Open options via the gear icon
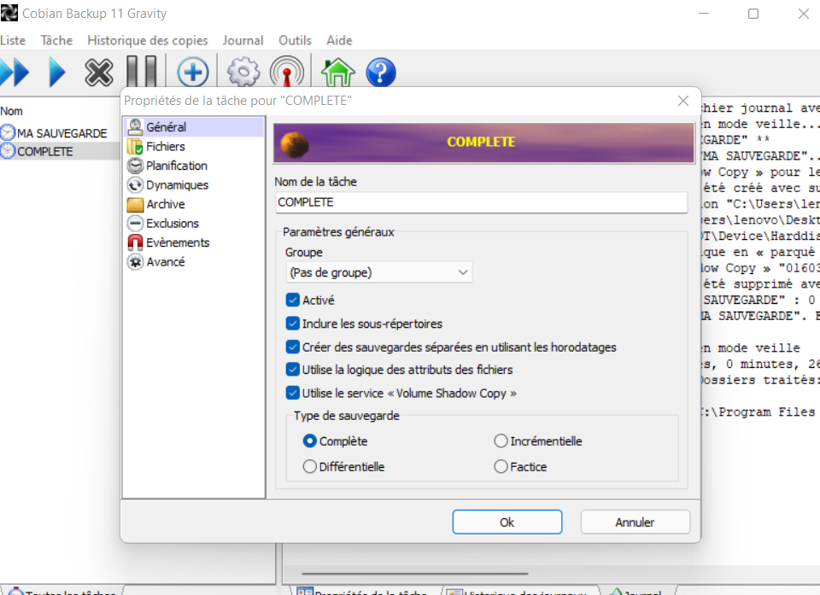 [243, 73]
